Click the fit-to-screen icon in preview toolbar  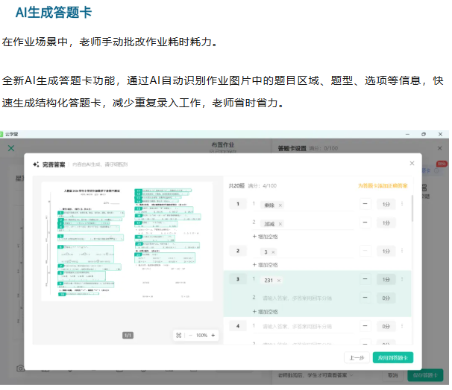click(179, 336)
